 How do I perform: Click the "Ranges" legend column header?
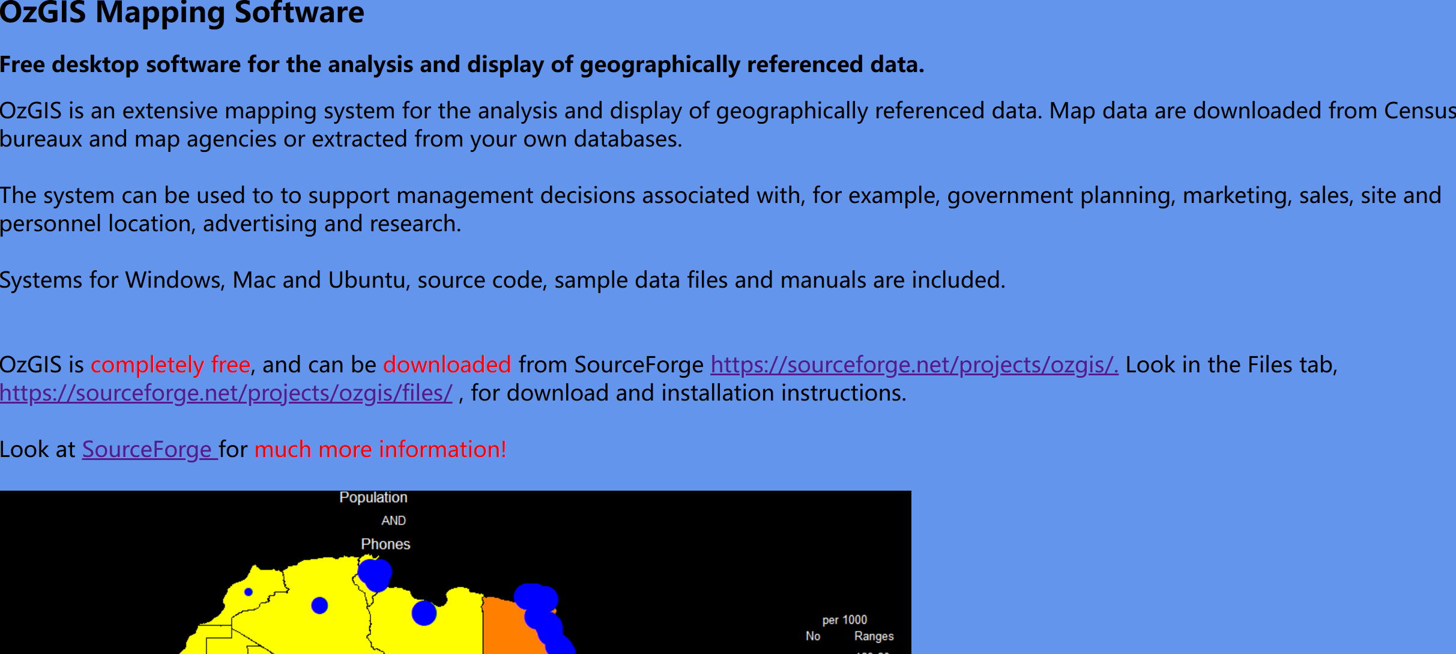(x=874, y=636)
